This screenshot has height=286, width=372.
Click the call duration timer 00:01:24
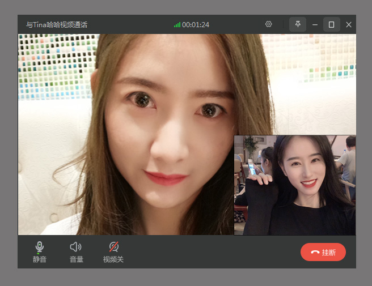196,25
